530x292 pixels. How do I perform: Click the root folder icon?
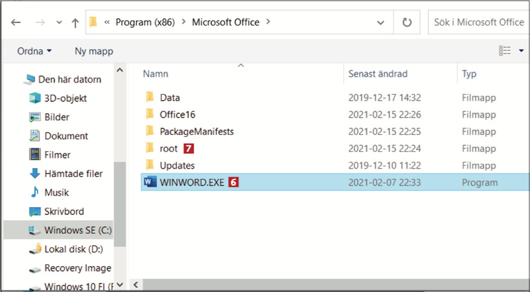pos(150,148)
